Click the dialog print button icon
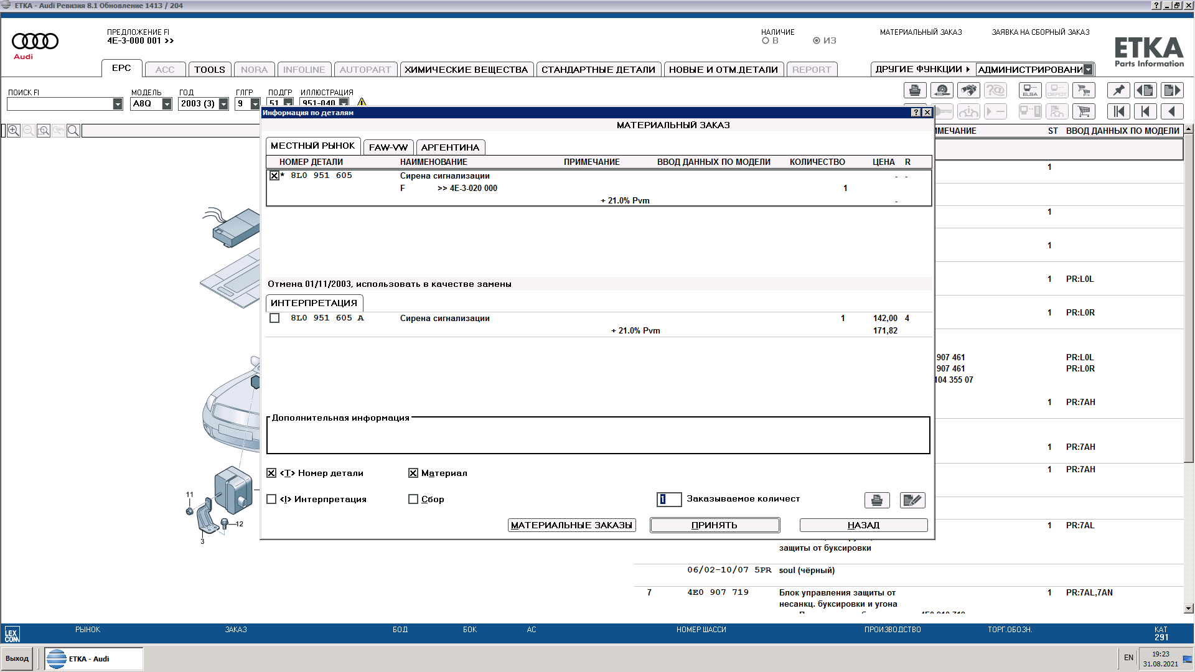The height and width of the screenshot is (672, 1195). pyautogui.click(x=876, y=500)
